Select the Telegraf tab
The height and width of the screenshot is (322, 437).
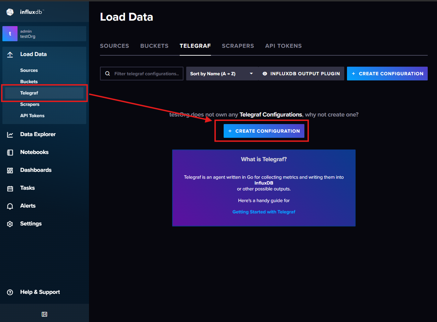point(195,46)
